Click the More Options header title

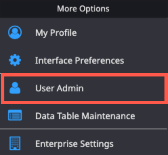pyautogui.click(x=83, y=9)
